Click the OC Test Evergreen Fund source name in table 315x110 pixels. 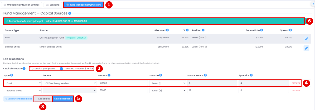52,38
